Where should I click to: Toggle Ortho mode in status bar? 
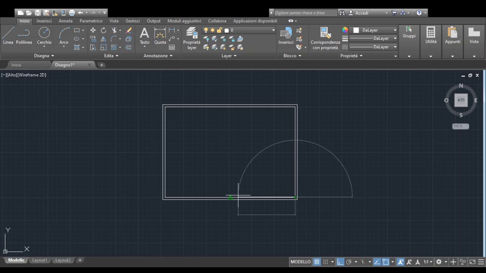click(x=340, y=262)
